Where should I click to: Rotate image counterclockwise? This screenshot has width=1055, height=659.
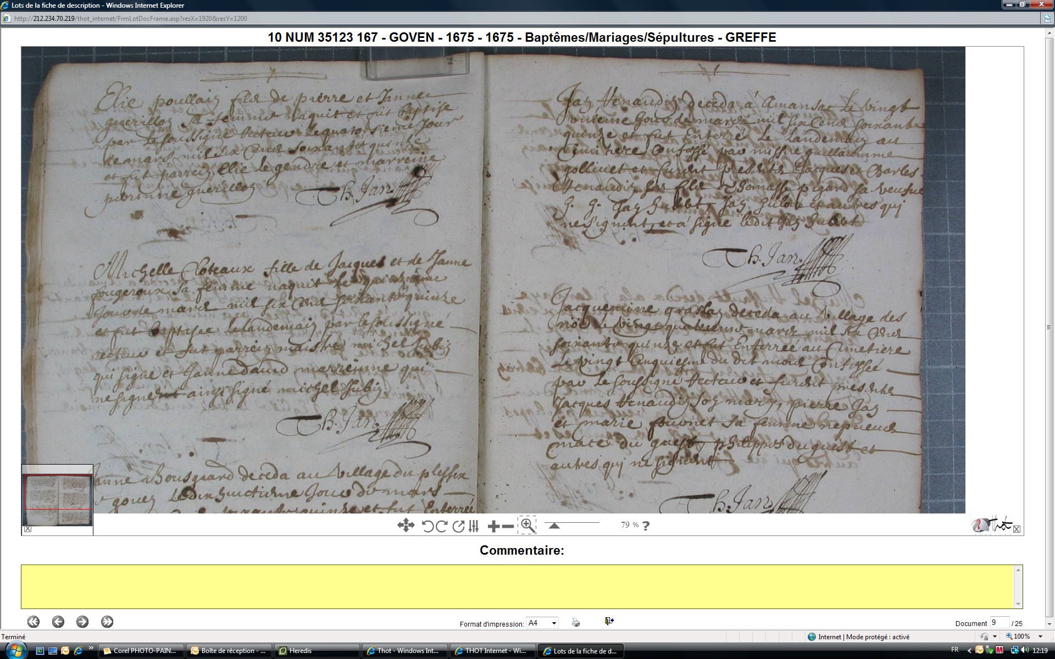(428, 526)
